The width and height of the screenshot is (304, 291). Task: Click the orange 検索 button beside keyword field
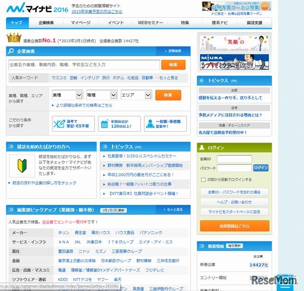[173, 65]
